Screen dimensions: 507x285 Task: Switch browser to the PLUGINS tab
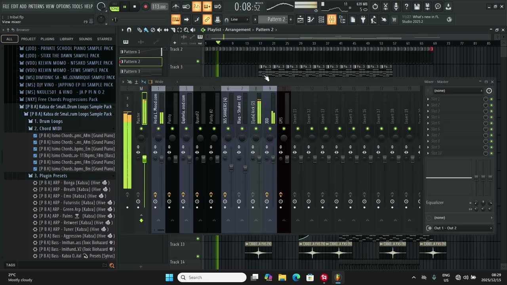48,39
